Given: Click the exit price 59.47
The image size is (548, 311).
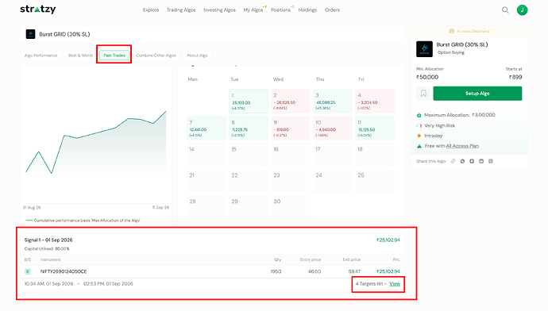Looking at the screenshot, I should [x=354, y=271].
